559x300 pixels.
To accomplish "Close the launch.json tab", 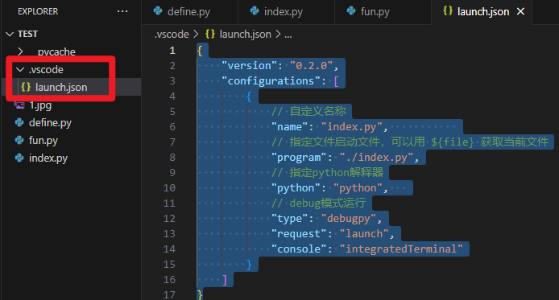I will pos(520,12).
